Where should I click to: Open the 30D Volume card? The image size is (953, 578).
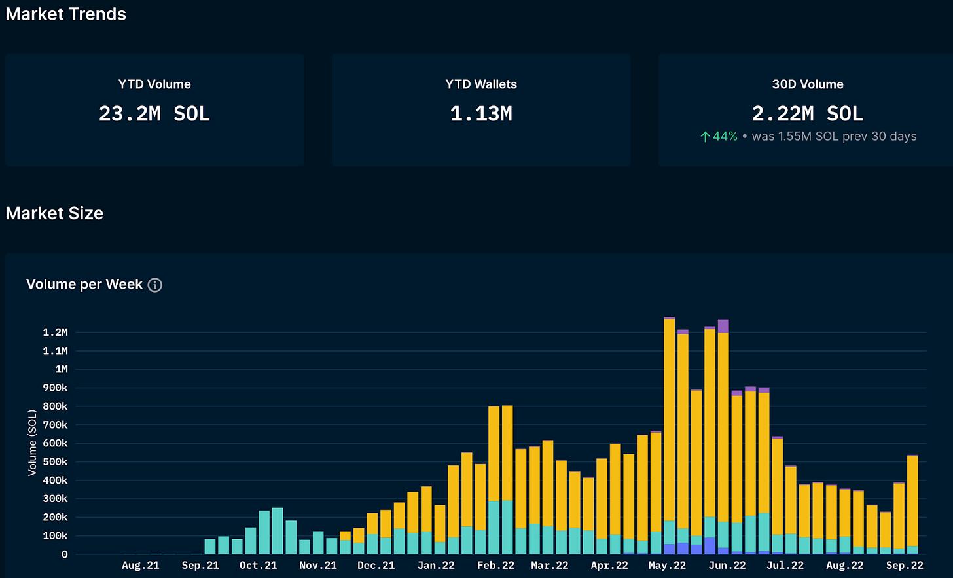click(x=807, y=110)
